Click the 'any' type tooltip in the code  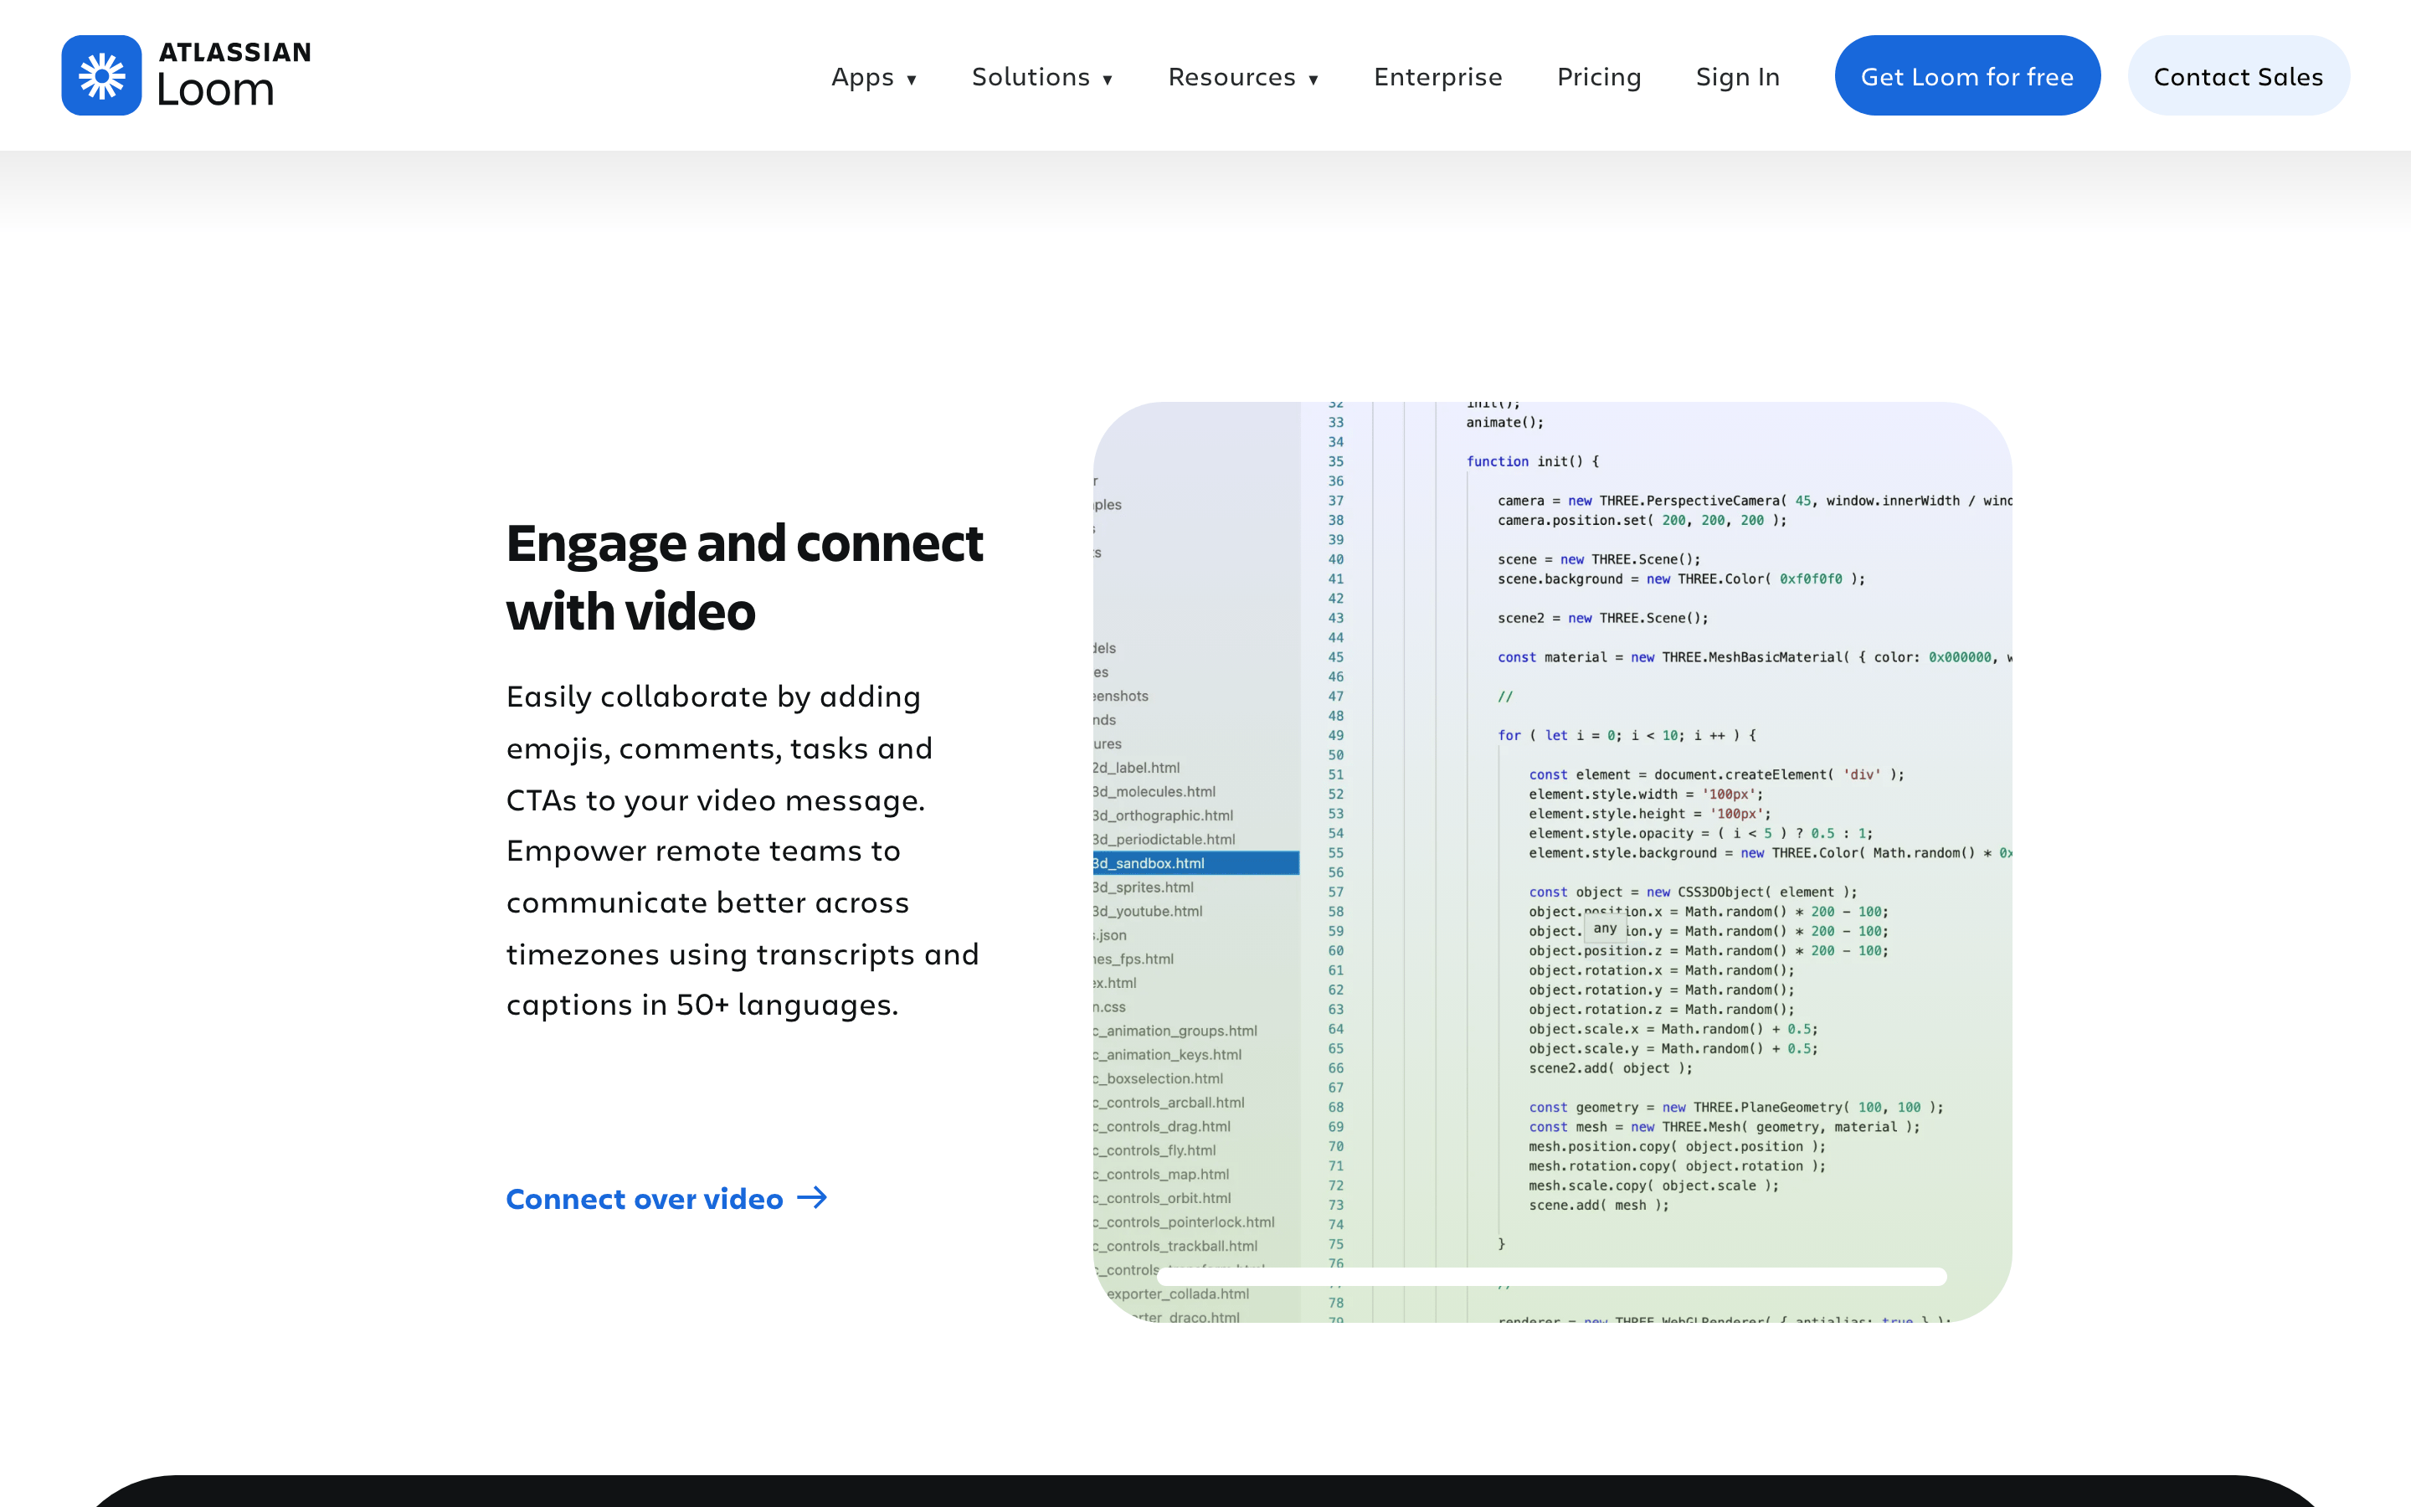(x=1604, y=928)
